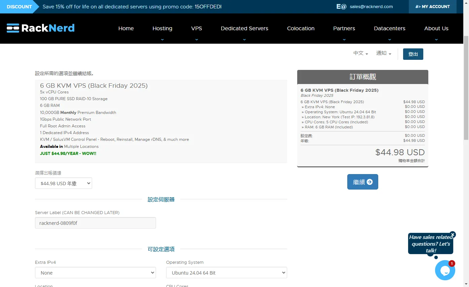Navigate to Home
The height and width of the screenshot is (287, 469).
point(126,29)
